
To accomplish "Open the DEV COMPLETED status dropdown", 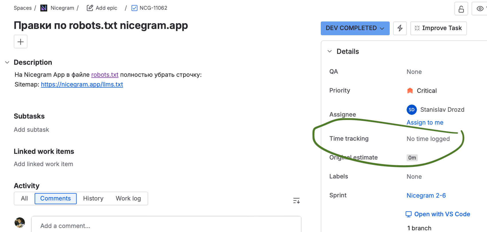I will [355, 28].
